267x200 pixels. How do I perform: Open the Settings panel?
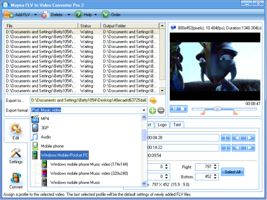[x=16, y=156]
